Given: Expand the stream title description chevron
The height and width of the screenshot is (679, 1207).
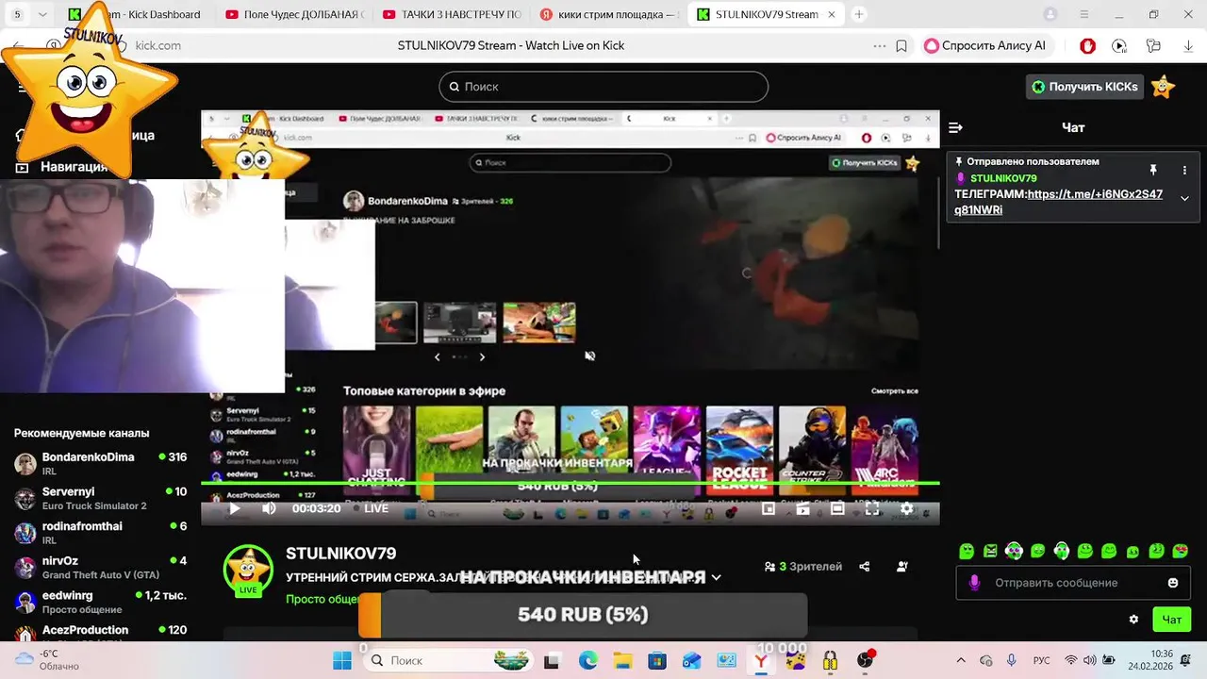Looking at the screenshot, I should pos(717,577).
